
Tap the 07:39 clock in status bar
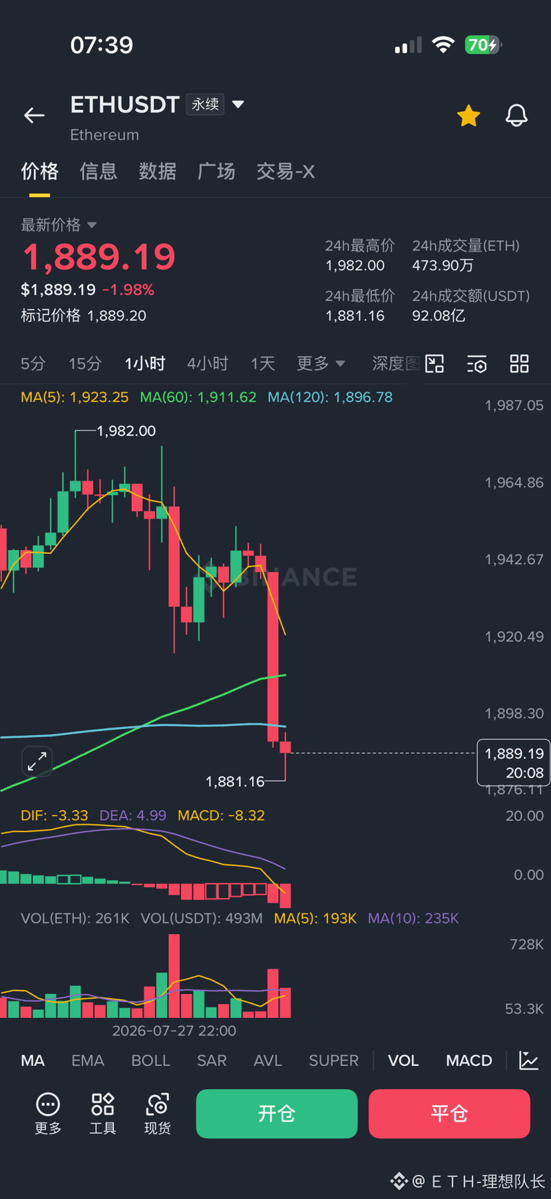pos(102,45)
